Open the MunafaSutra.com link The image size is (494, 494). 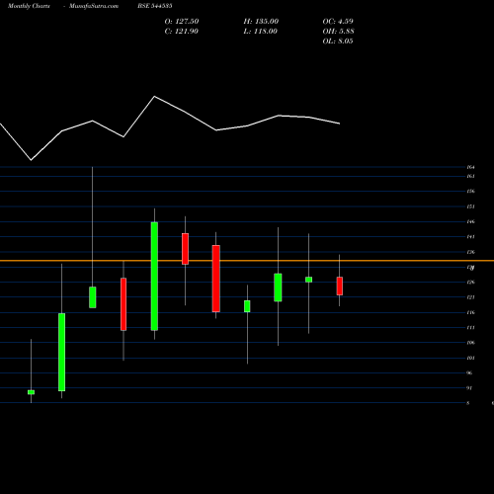[x=94, y=6]
